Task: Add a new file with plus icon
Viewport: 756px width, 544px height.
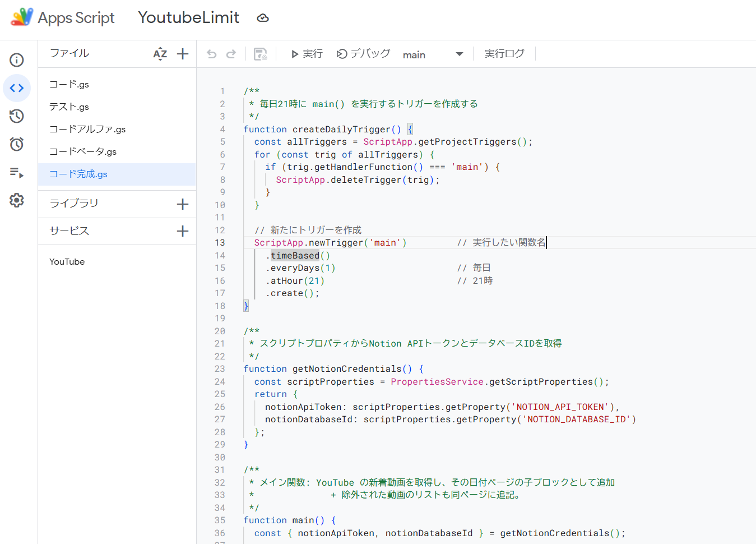Action: 183,54
